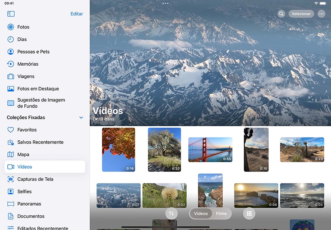The width and height of the screenshot is (331, 230).
Task: Open sunlit ocean waves video 0:05
Action: click(x=302, y=196)
